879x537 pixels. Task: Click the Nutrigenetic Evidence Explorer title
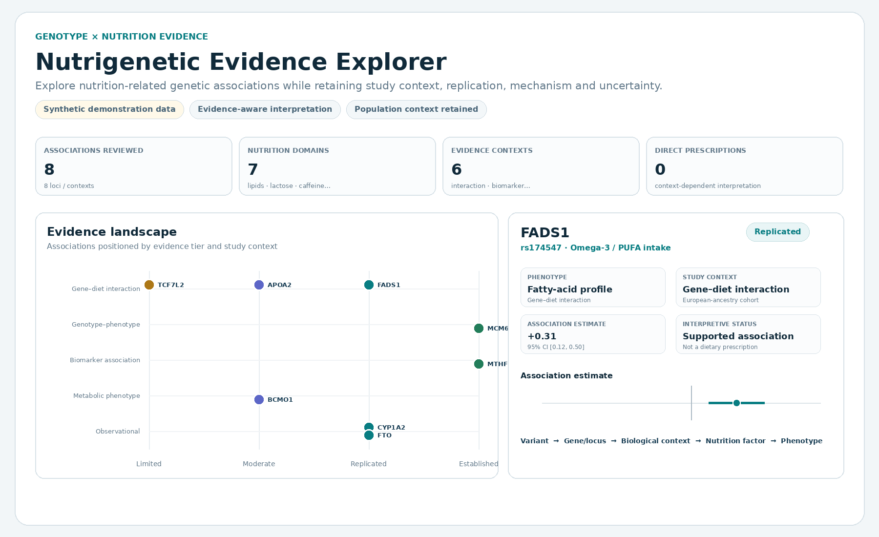coord(241,62)
